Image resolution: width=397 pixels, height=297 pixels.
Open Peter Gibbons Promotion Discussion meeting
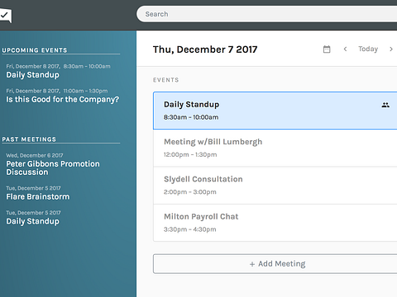point(53,167)
